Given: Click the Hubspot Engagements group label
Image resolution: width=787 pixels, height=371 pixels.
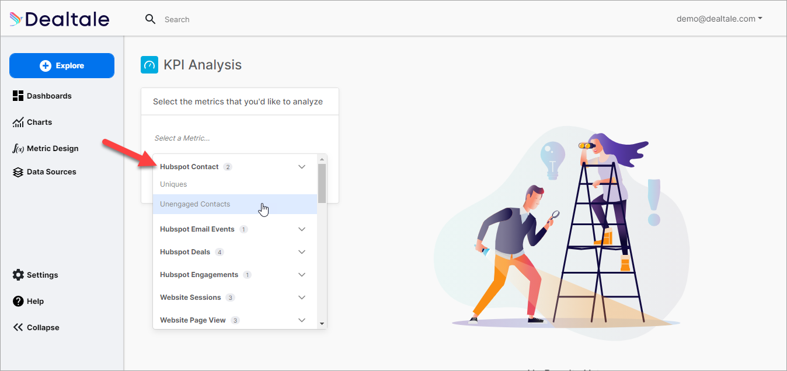Looking at the screenshot, I should [199, 275].
